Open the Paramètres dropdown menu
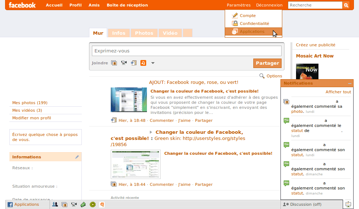Screen dimensions: 359x209 tap(238, 5)
